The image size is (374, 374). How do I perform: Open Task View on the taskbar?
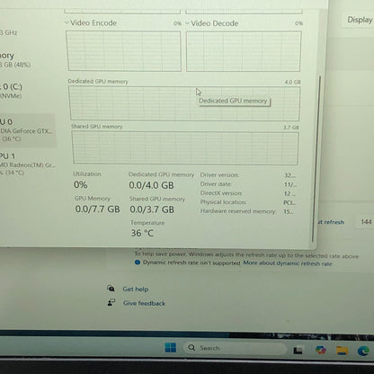pyautogui.click(x=298, y=350)
